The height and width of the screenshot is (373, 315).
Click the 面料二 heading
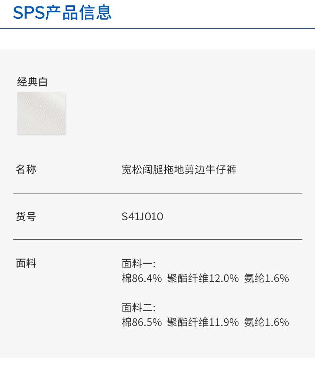pyautogui.click(x=138, y=308)
